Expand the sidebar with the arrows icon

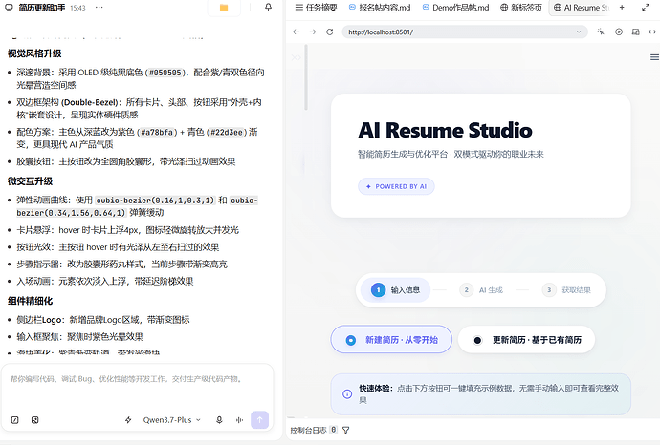297,57
